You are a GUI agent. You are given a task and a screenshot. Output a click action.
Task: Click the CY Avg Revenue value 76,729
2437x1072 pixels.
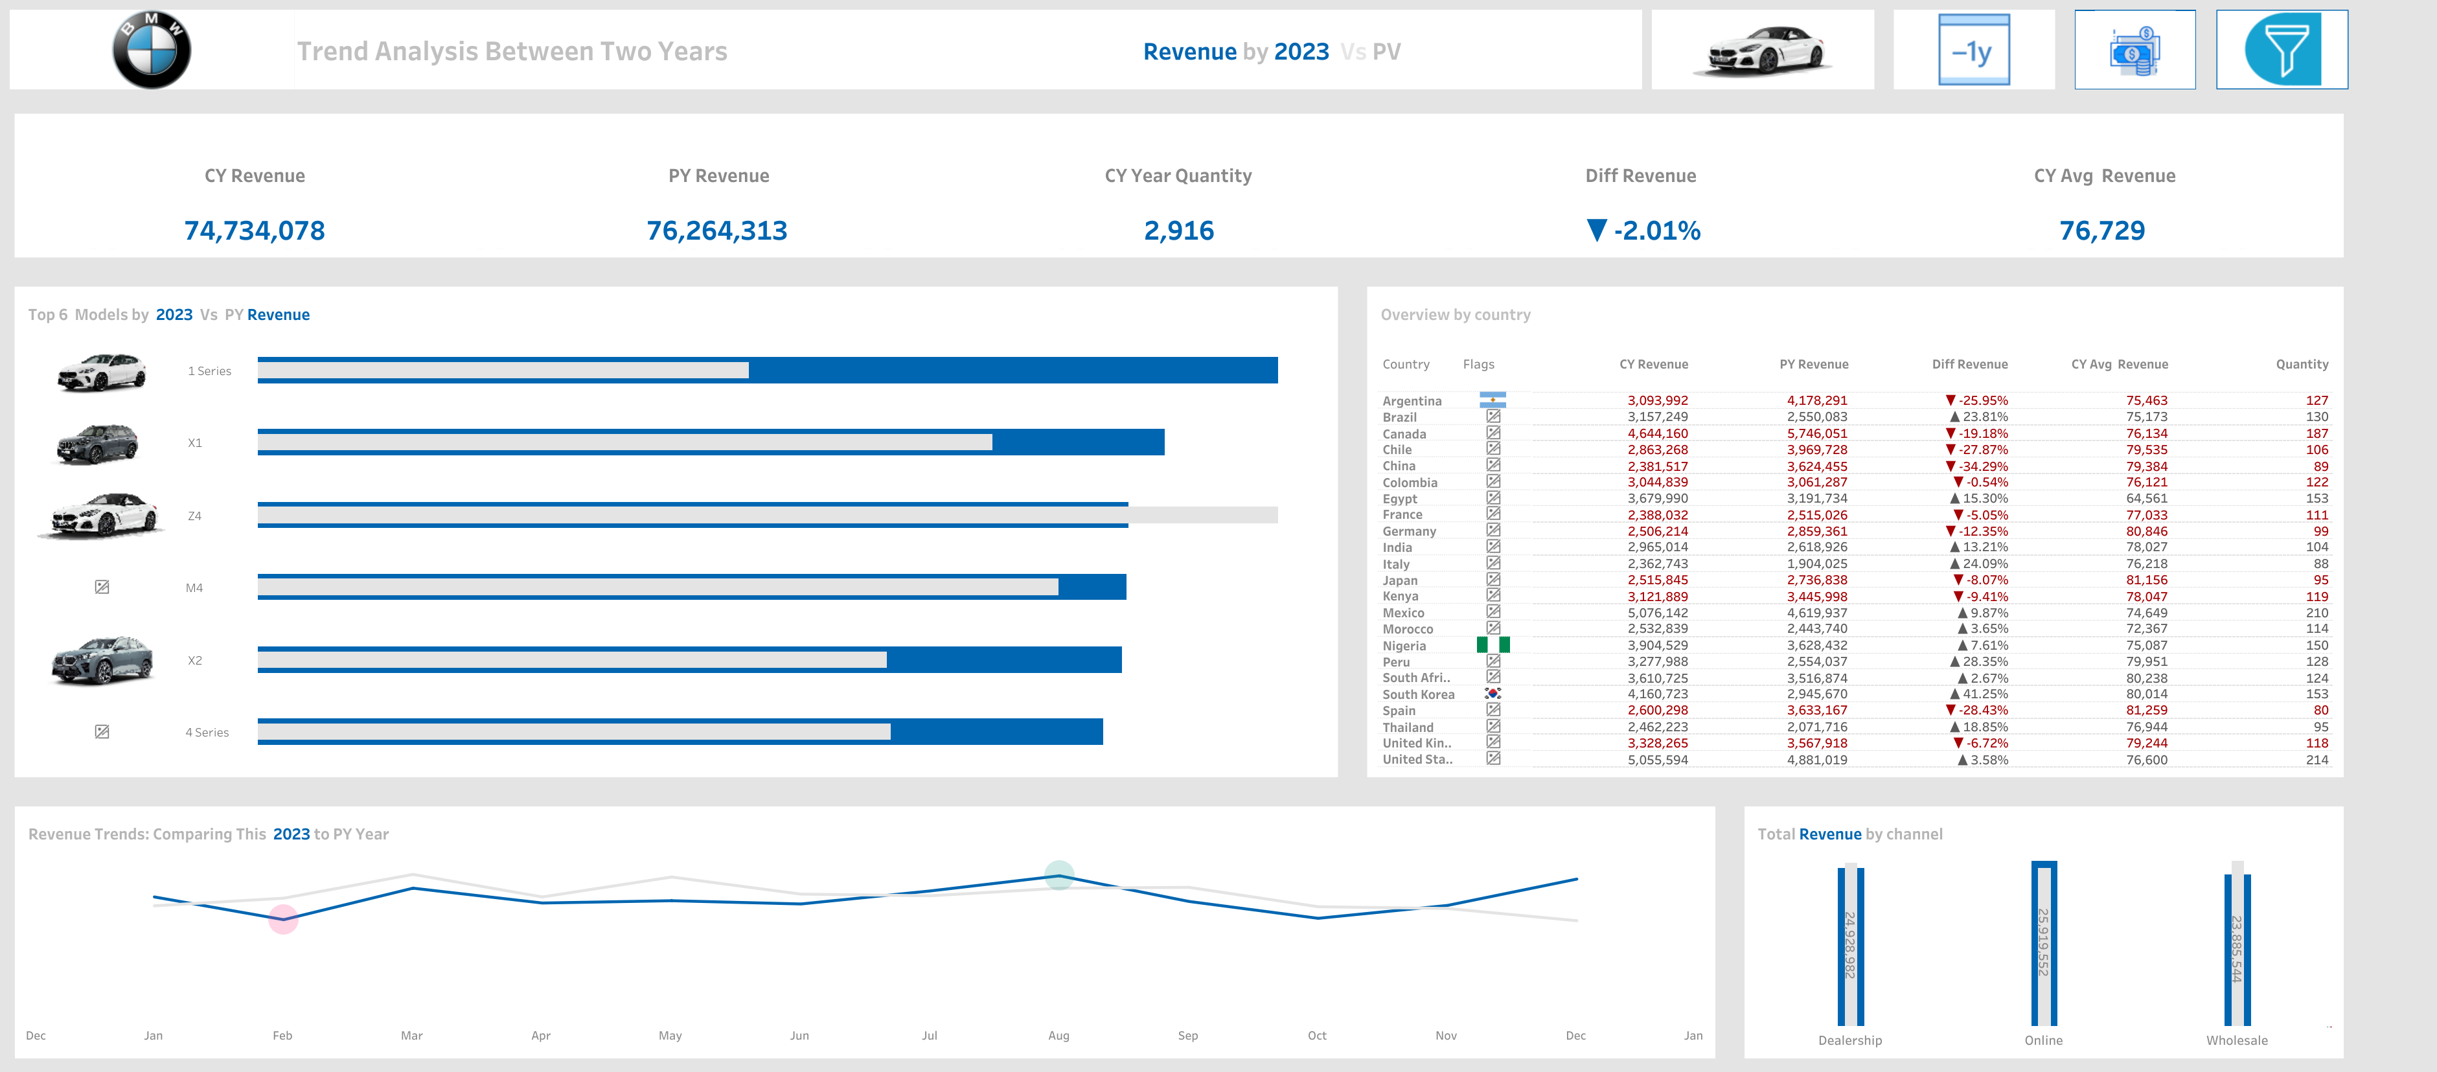(x=2102, y=230)
